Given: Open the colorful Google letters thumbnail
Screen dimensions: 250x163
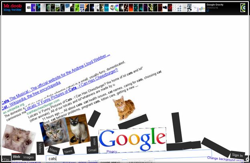Looking at the screenshot, I should coord(198,8).
